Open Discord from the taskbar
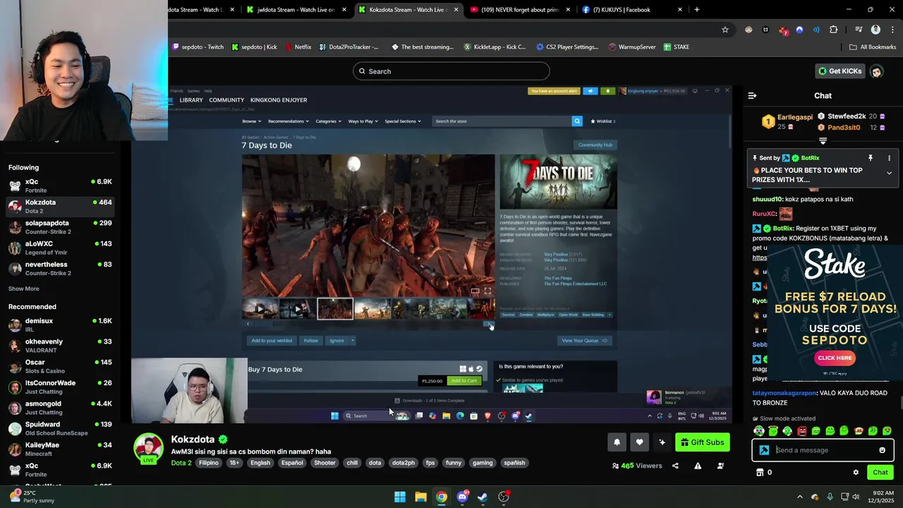 (x=462, y=497)
